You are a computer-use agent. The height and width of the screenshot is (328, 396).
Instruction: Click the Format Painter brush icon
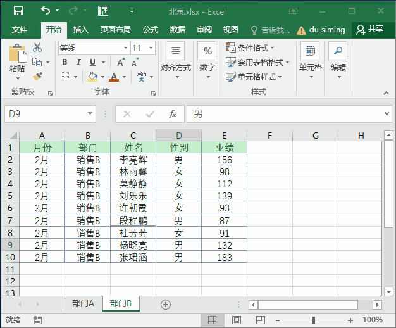pos(37,77)
